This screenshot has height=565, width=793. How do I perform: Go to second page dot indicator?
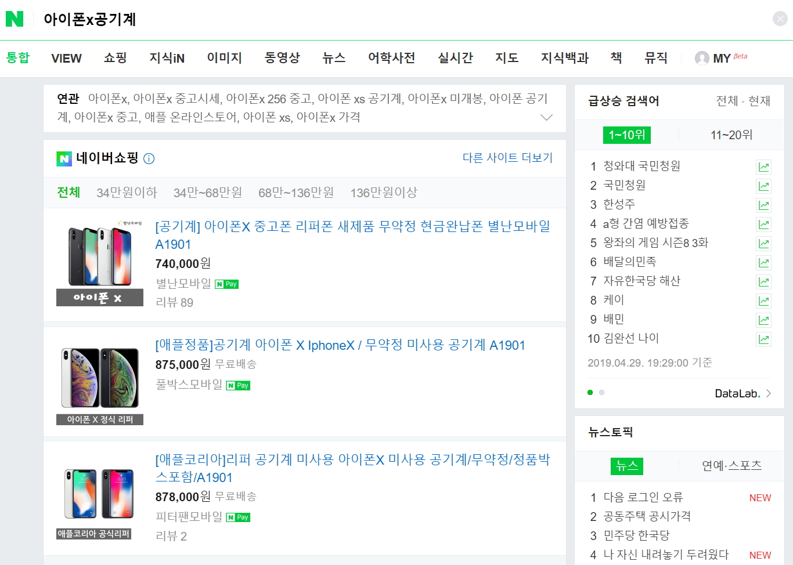[x=602, y=393]
